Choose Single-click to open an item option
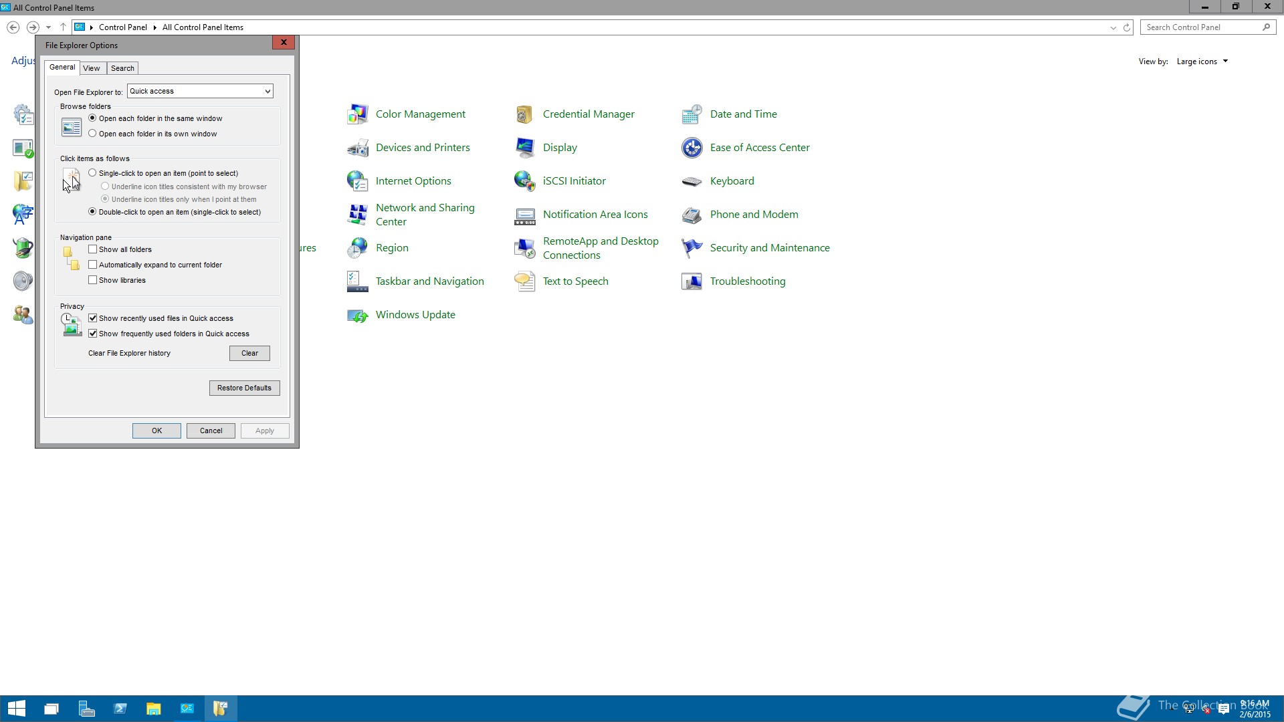The width and height of the screenshot is (1284, 722). point(93,173)
